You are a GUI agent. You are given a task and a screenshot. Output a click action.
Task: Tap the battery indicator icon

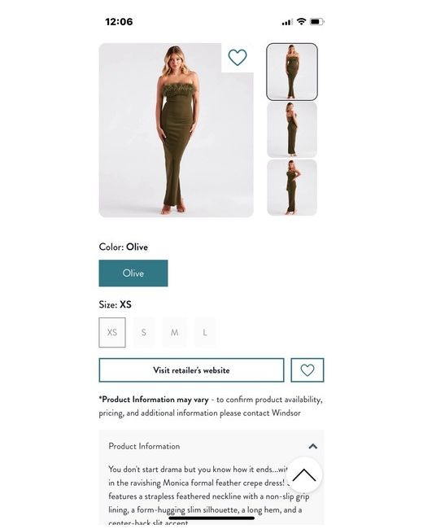(x=317, y=22)
